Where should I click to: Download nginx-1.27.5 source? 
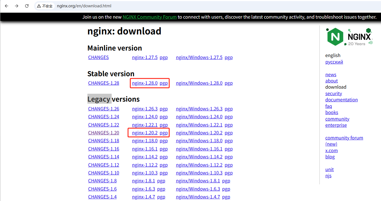click(x=145, y=57)
